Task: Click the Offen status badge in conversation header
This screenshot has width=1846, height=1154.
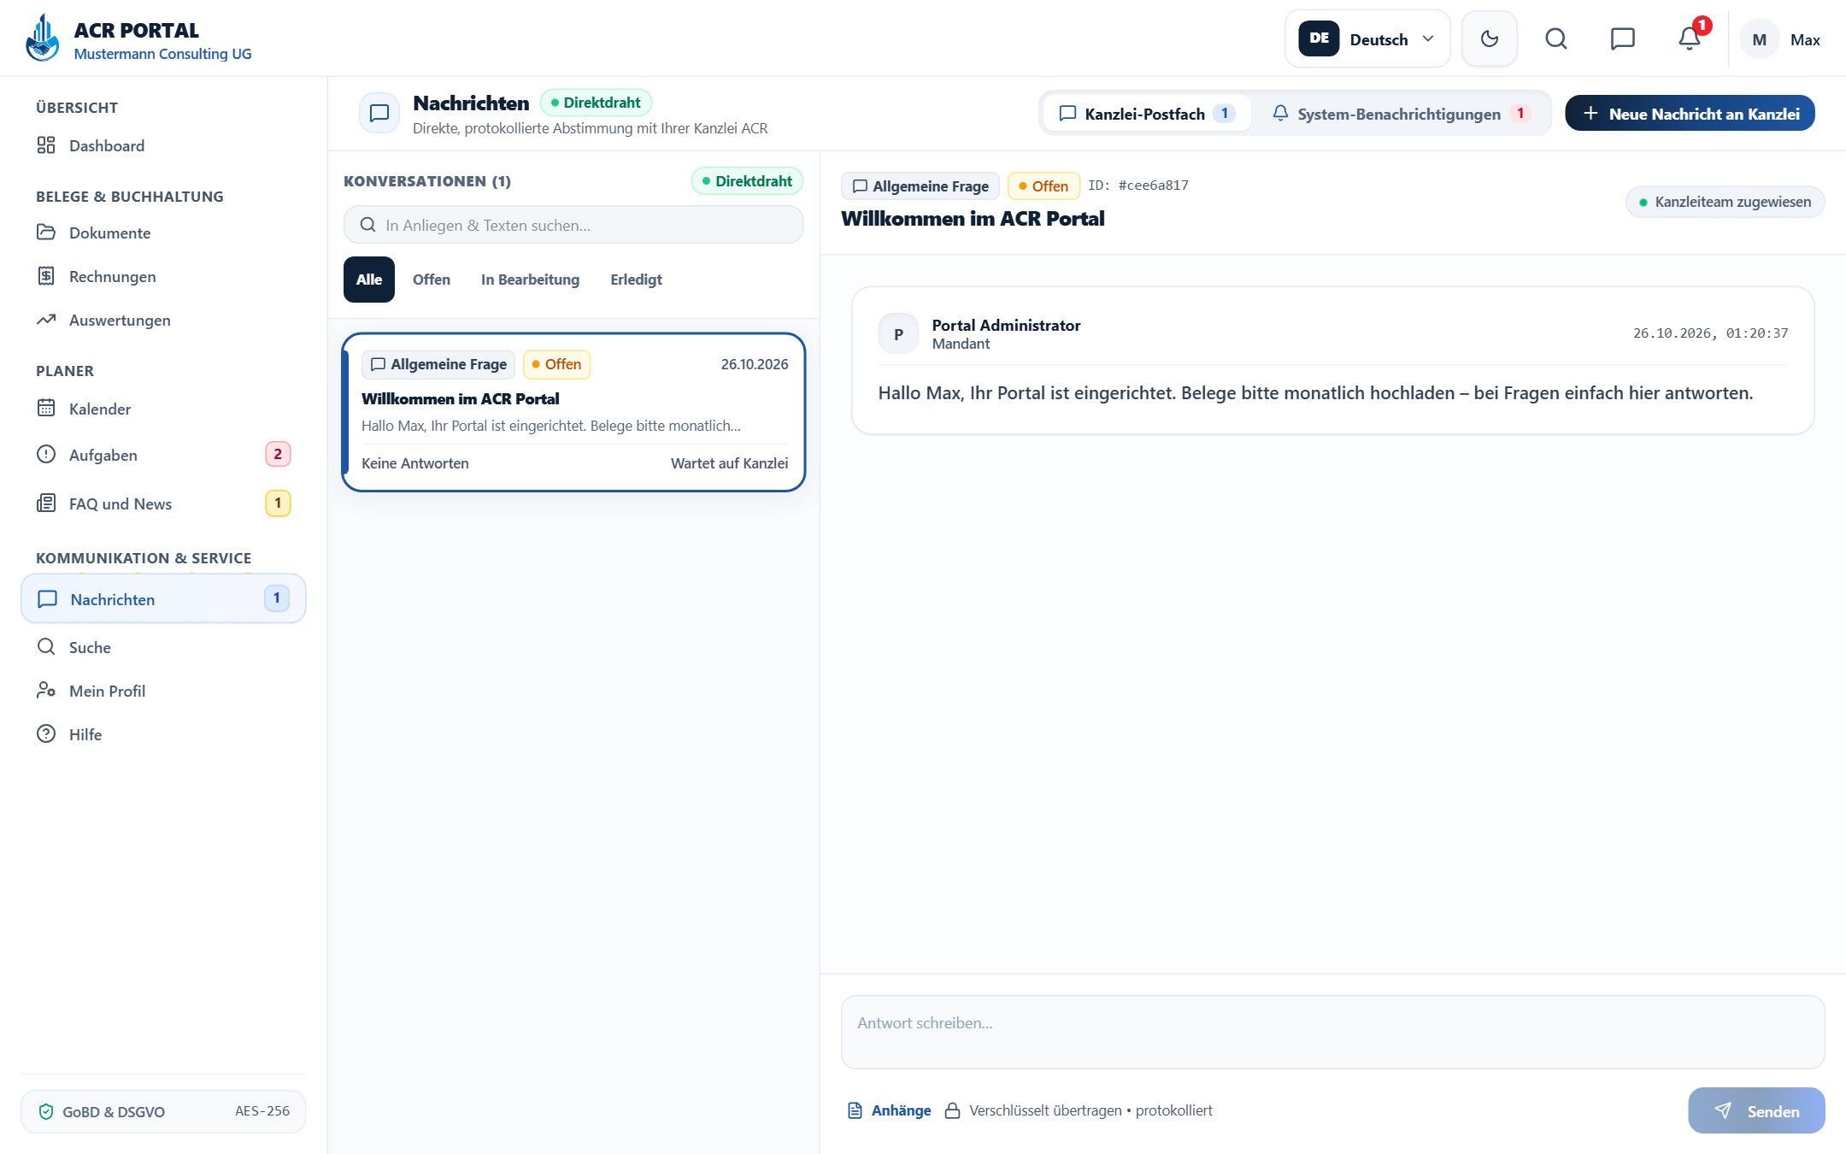Action: 1043,186
